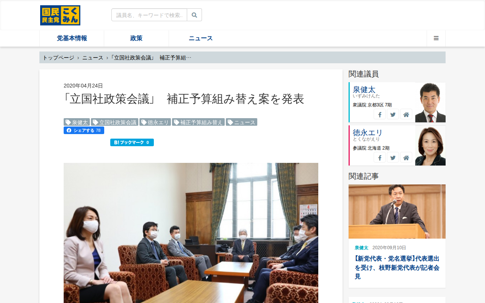This screenshot has width=485, height=303.
Task: Open 徳永エリ's homepage icon
Action: pyautogui.click(x=406, y=158)
